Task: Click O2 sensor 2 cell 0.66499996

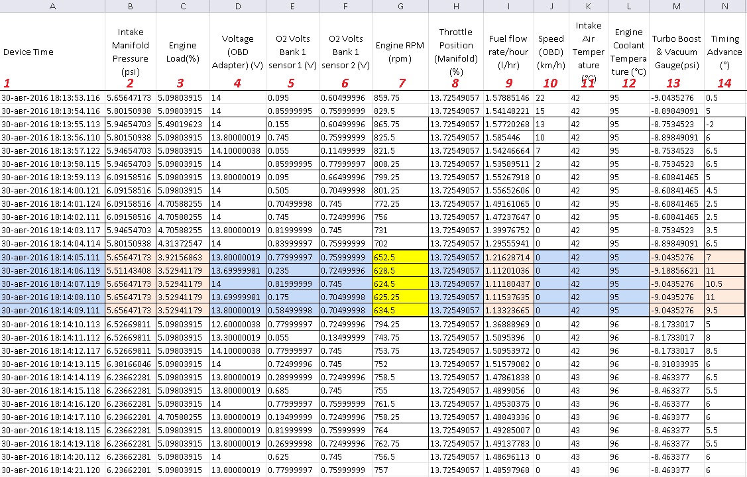Action: (x=345, y=177)
